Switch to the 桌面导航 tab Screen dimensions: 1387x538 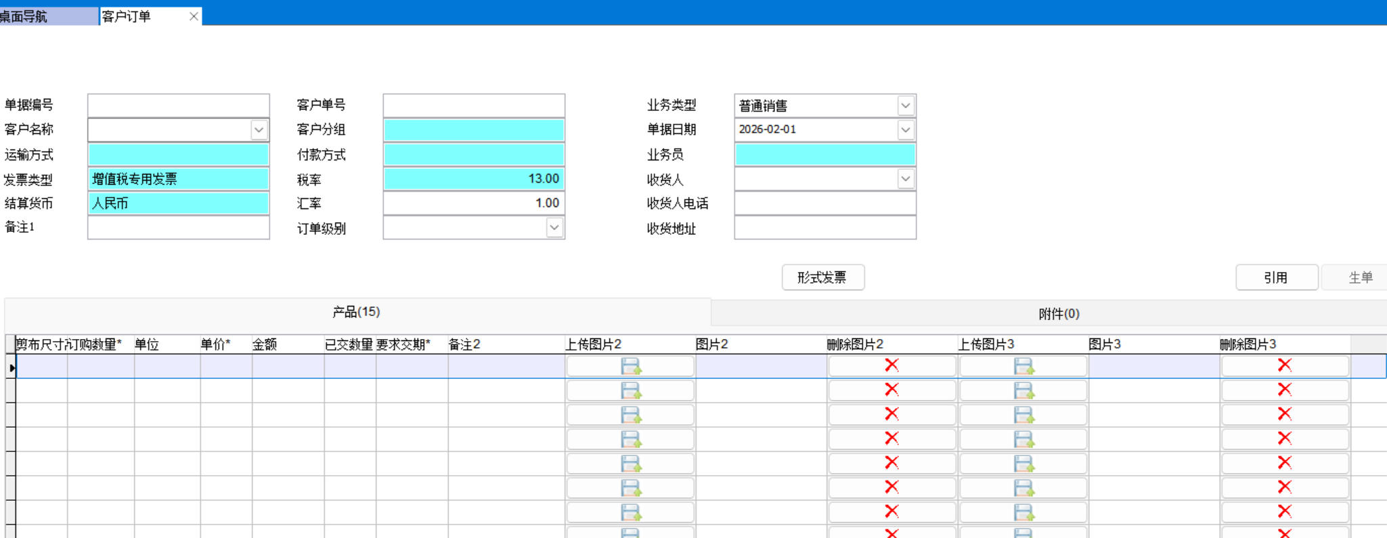(47, 16)
